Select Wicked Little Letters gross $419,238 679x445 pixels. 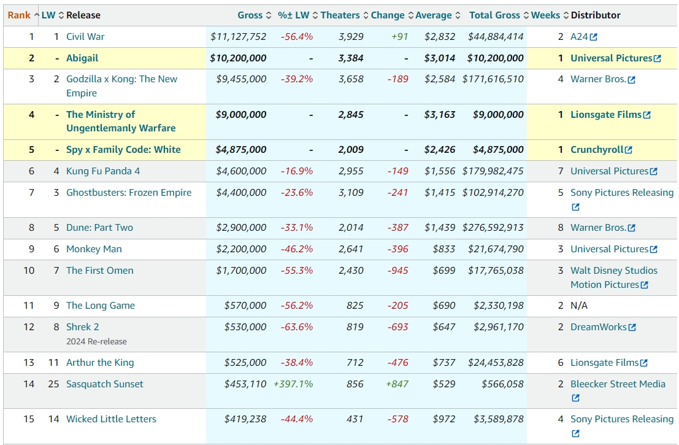[x=245, y=419]
